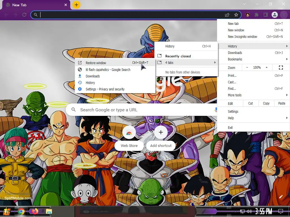
Task: Increase zoom with the plus button
Action: (266, 68)
